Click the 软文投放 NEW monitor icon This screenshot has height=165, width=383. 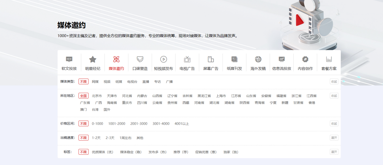(x=69, y=59)
